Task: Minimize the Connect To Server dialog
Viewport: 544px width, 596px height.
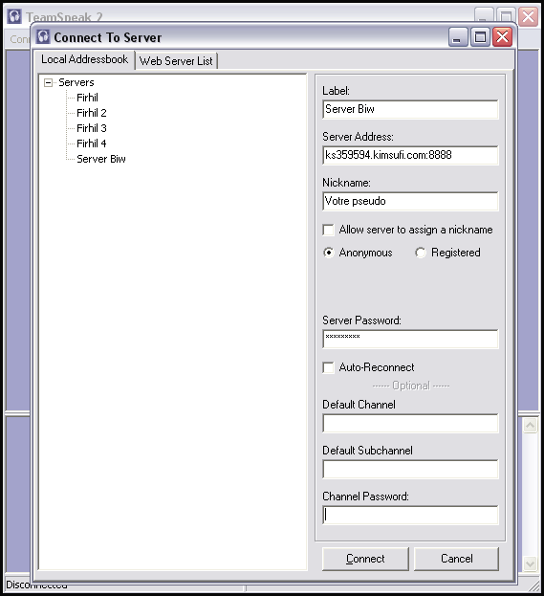Action: [458, 37]
